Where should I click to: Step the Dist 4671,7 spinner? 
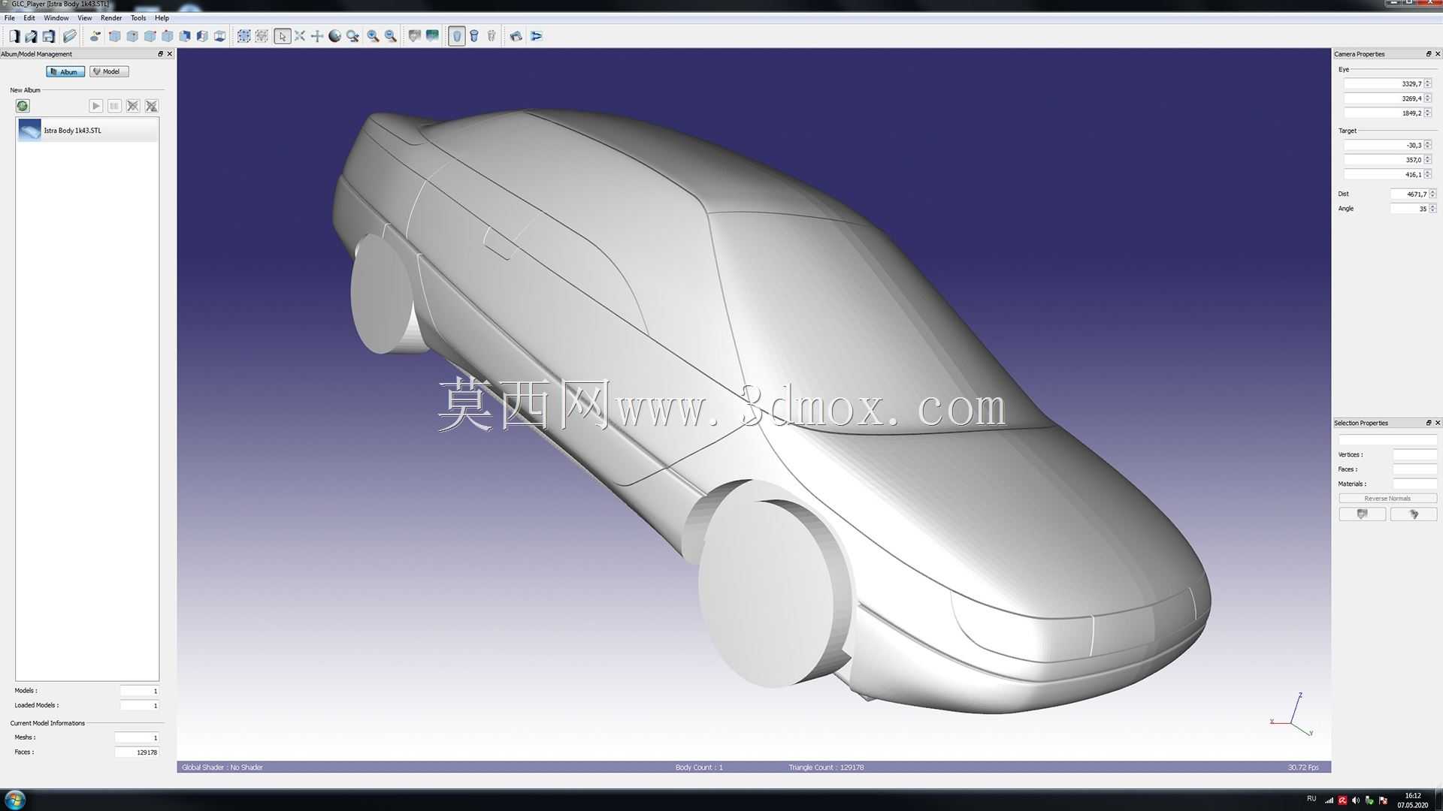1432,194
